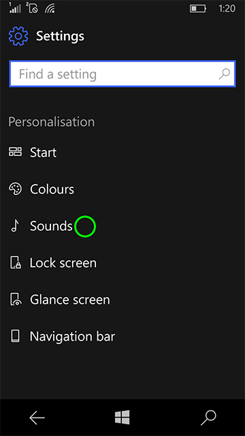Tap the battery status icon
This screenshot has width=245, height=436.
tap(198, 9)
